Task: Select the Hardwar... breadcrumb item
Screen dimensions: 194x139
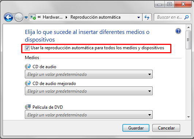Action: (x=53, y=17)
